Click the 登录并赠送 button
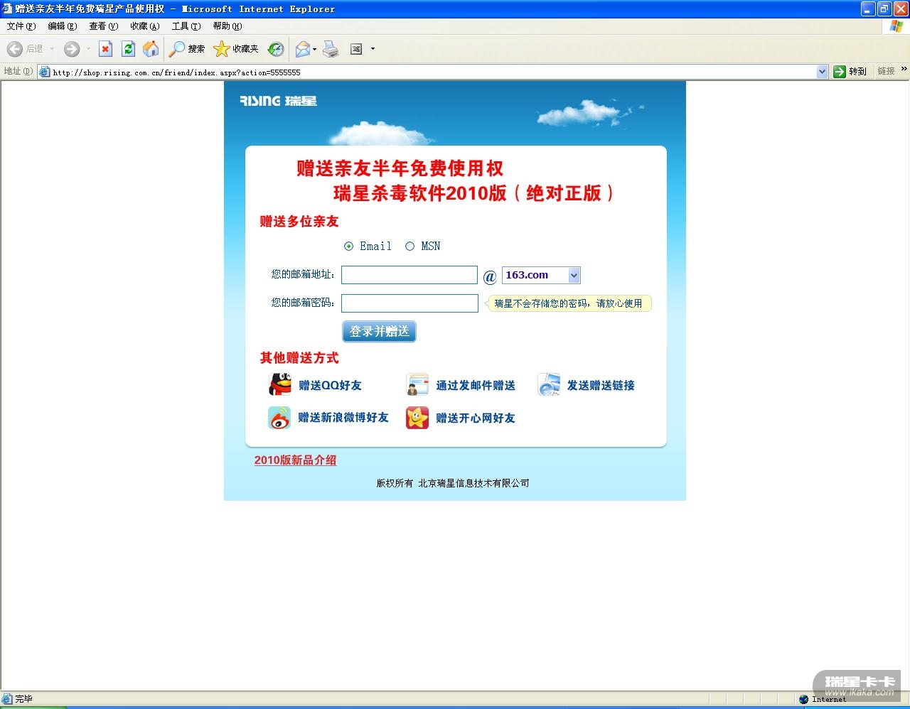 pyautogui.click(x=379, y=332)
